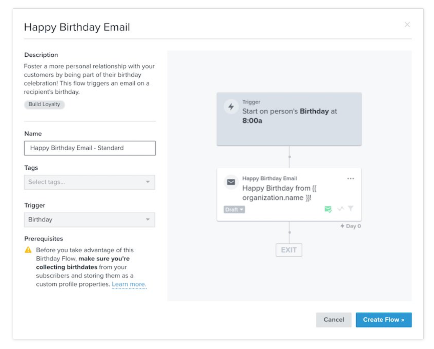434x349 pixels.
Task: Expand the Select tags dropdown
Action: 89,182
